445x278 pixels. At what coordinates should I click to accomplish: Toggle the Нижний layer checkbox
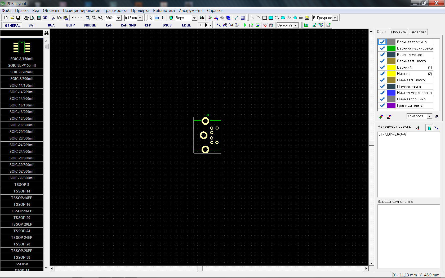pyautogui.click(x=382, y=74)
